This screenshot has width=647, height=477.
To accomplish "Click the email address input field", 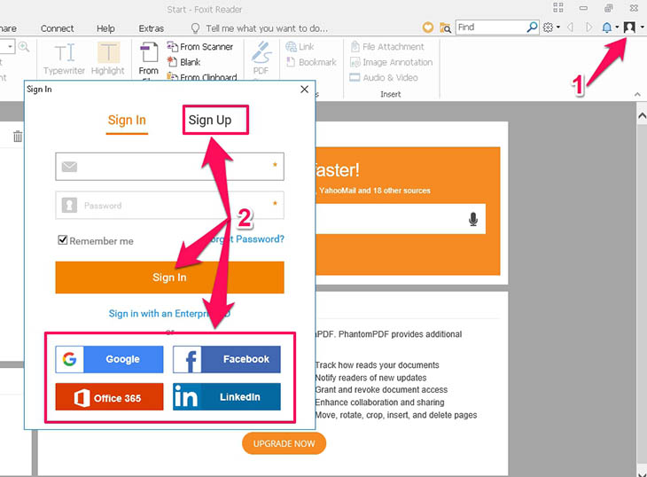I will (x=169, y=167).
